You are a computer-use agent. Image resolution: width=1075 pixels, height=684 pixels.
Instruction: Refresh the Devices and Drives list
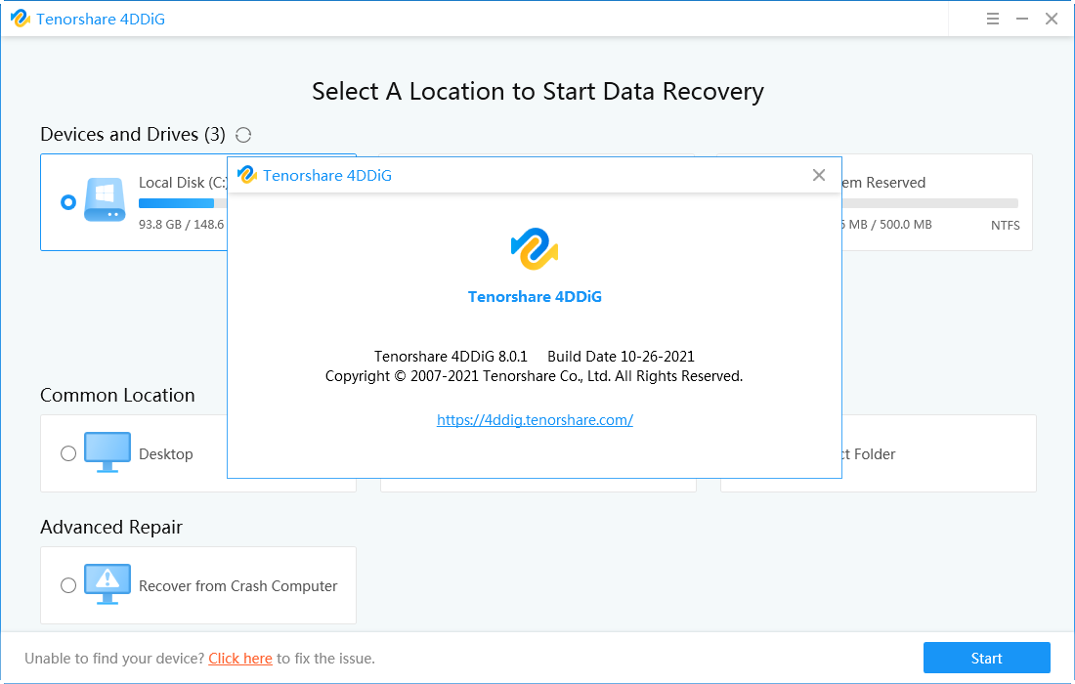243,135
